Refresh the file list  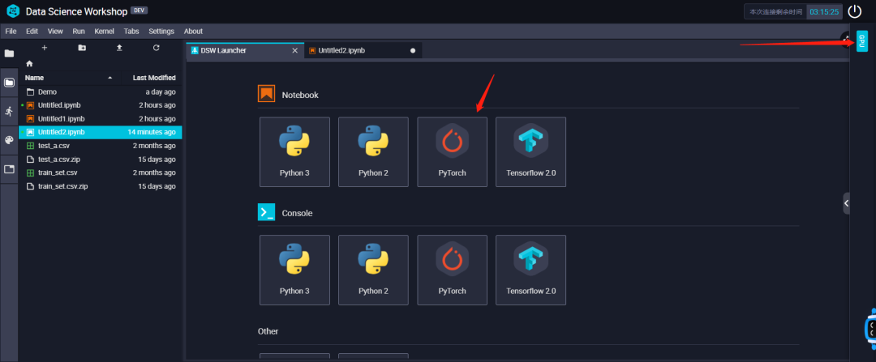pos(157,48)
